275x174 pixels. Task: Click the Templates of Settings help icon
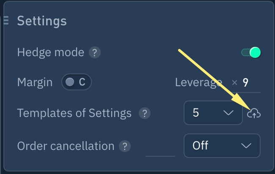(145, 113)
